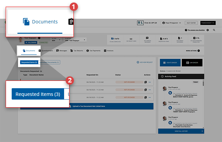This screenshot has width=222, height=142.
Task: Click the info icon beside Tom Taxpayer
Action: 39,38
